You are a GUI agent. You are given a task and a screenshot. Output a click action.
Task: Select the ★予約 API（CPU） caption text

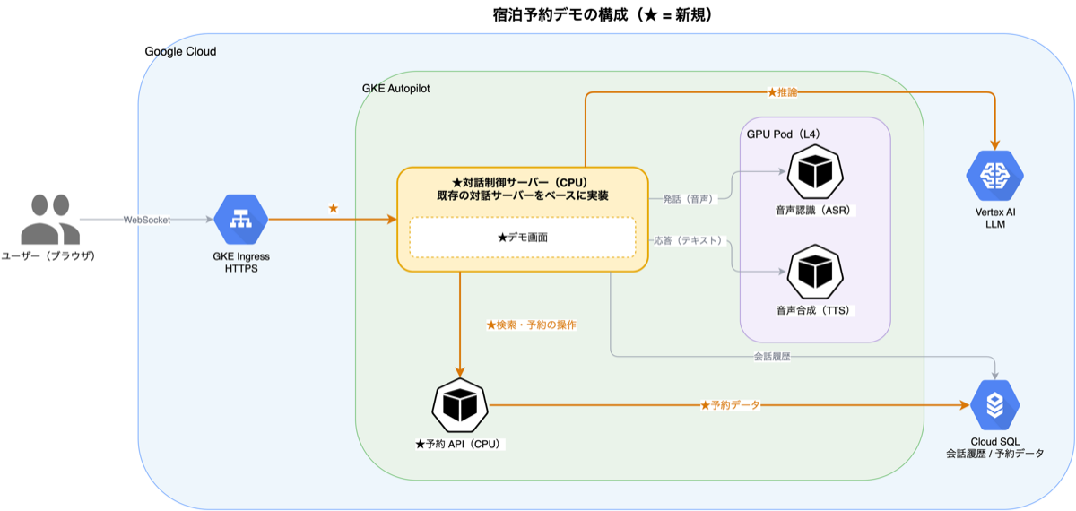pos(460,445)
